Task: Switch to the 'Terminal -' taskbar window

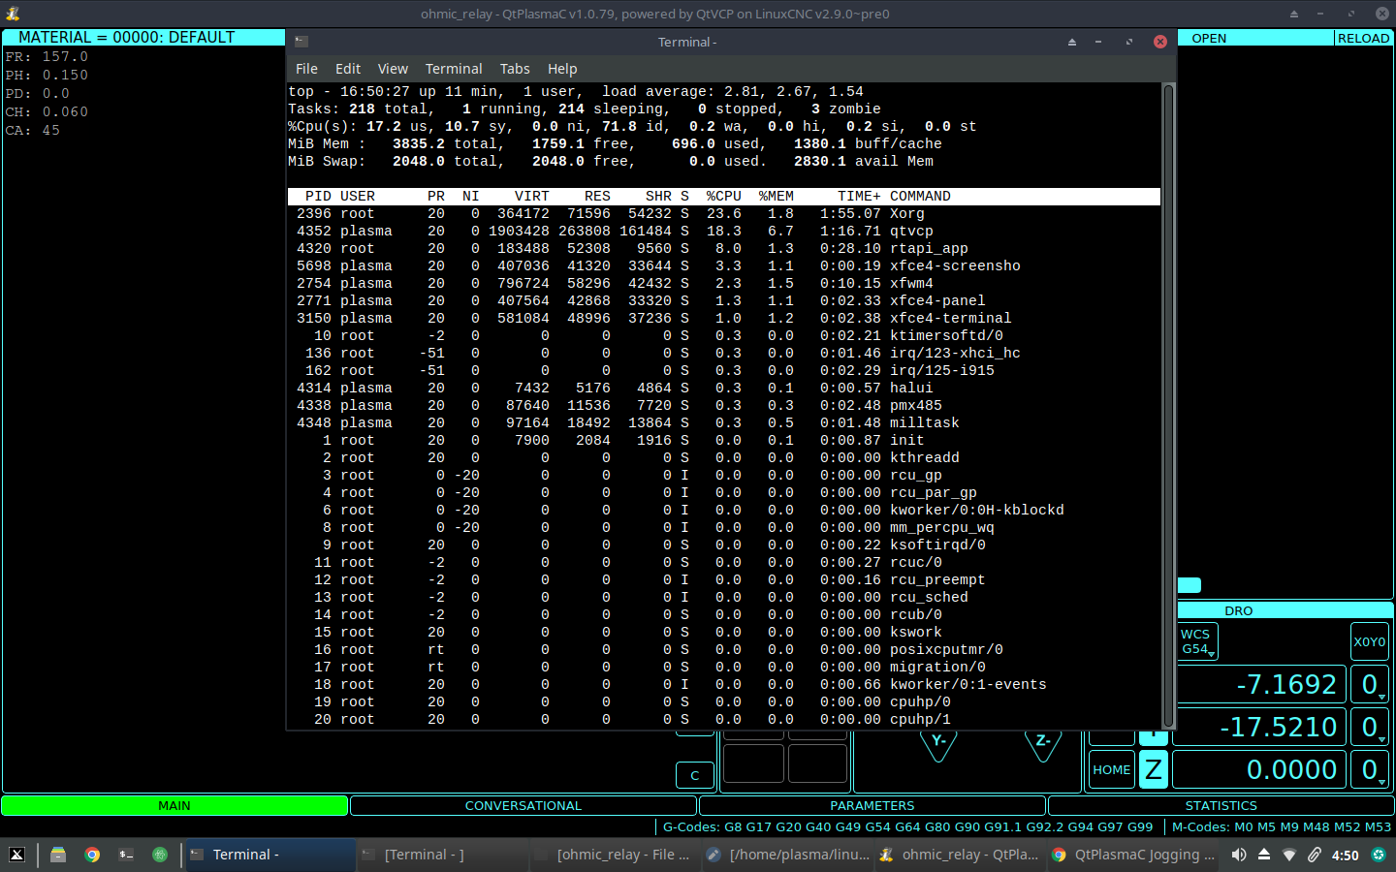Action: click(x=270, y=855)
